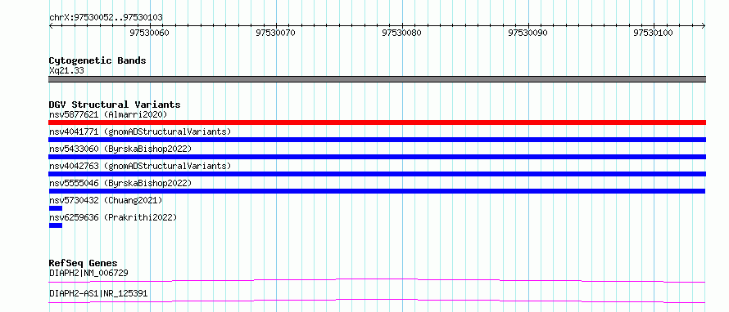The image size is (729, 312).
Task: Click ruler position 97530100
Action: 653,33
